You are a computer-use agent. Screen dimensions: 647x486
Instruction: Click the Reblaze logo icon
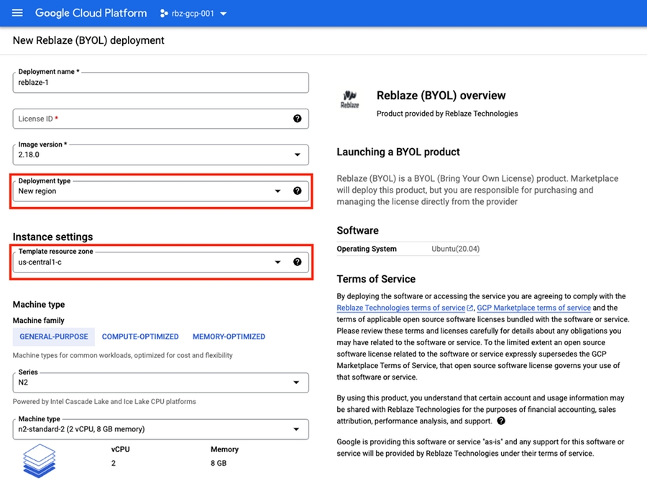point(349,99)
